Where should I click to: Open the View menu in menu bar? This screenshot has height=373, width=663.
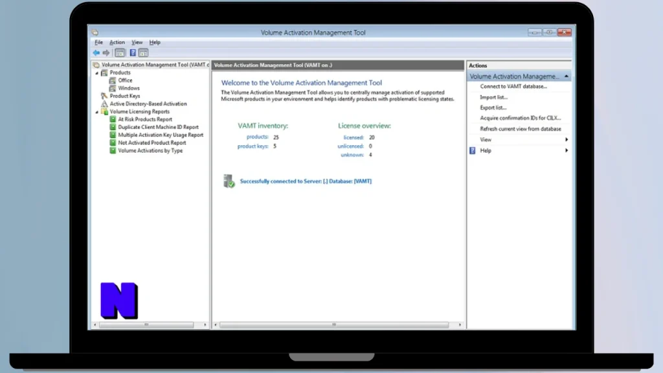click(137, 42)
